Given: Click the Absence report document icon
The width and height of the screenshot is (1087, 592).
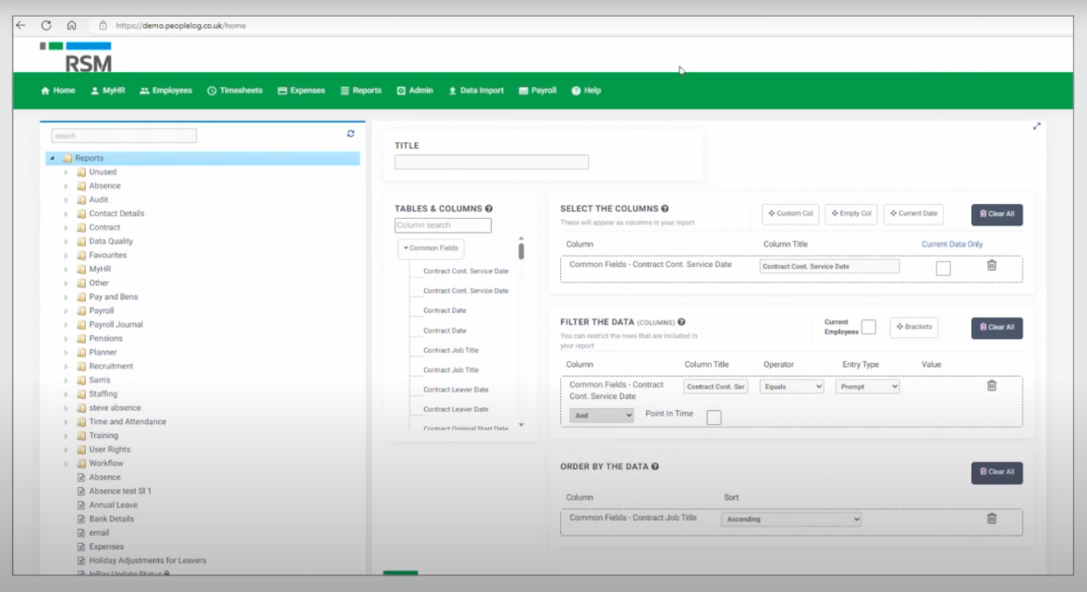Looking at the screenshot, I should pos(81,477).
